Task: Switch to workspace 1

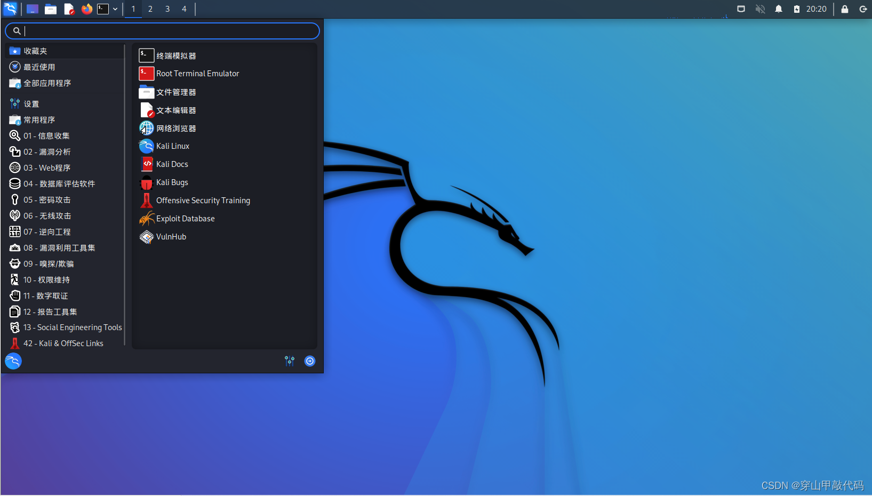Action: click(133, 9)
